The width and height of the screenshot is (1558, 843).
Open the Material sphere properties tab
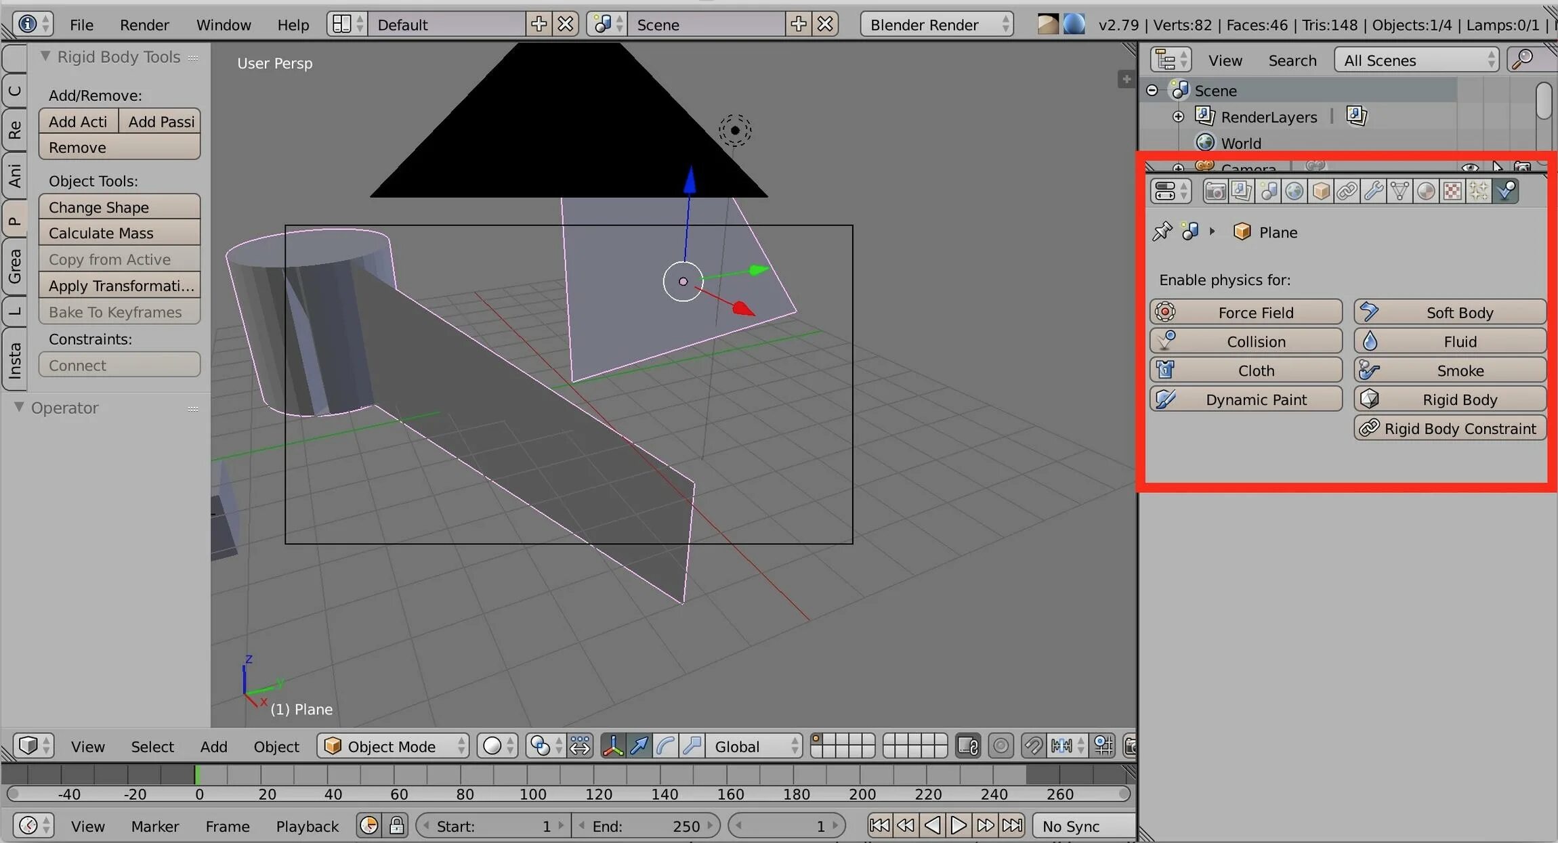(x=1426, y=192)
